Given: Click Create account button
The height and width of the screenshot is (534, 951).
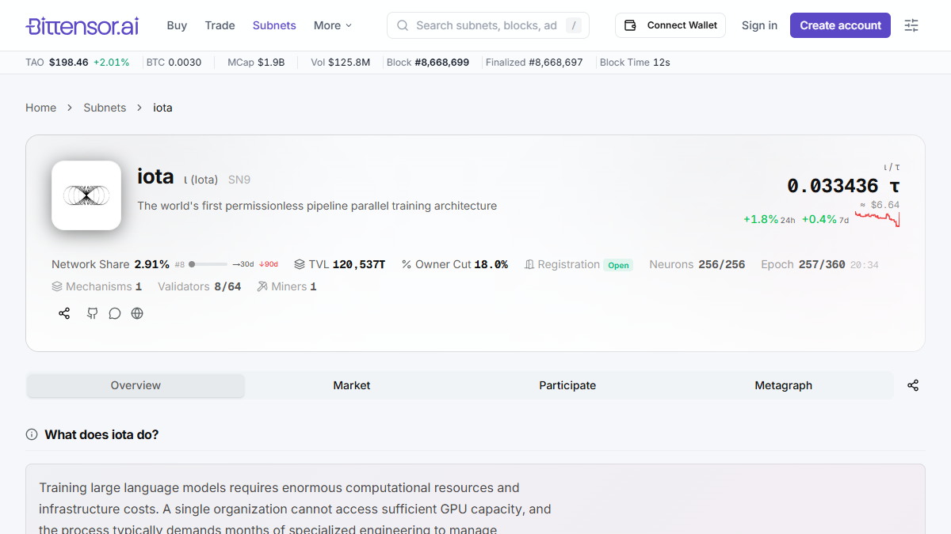Looking at the screenshot, I should pyautogui.click(x=840, y=25).
